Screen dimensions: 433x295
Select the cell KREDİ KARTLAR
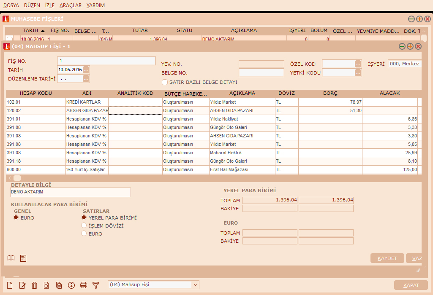[87, 102]
